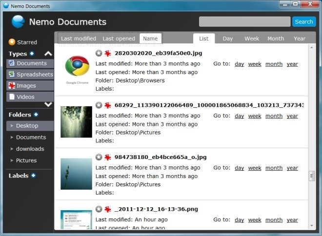Open the Starred items filter

[x=23, y=42]
